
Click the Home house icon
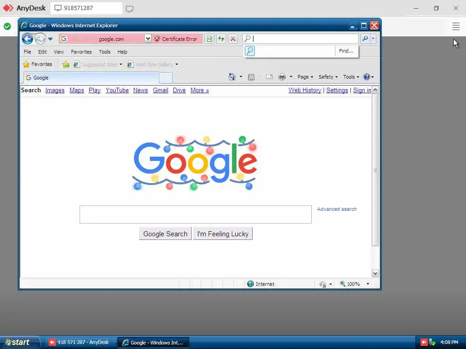click(x=232, y=77)
